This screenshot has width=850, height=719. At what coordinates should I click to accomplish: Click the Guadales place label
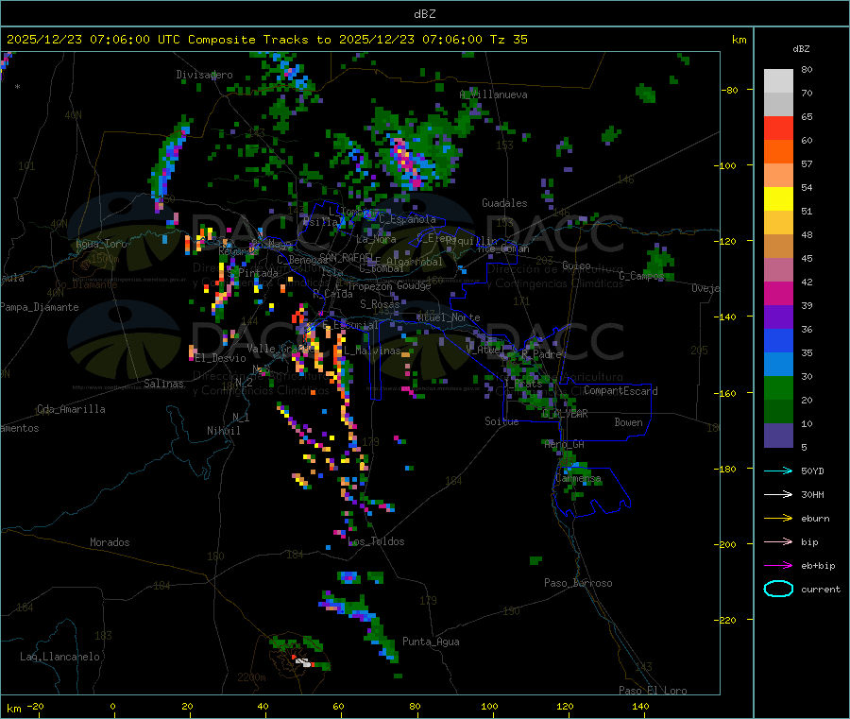point(504,203)
